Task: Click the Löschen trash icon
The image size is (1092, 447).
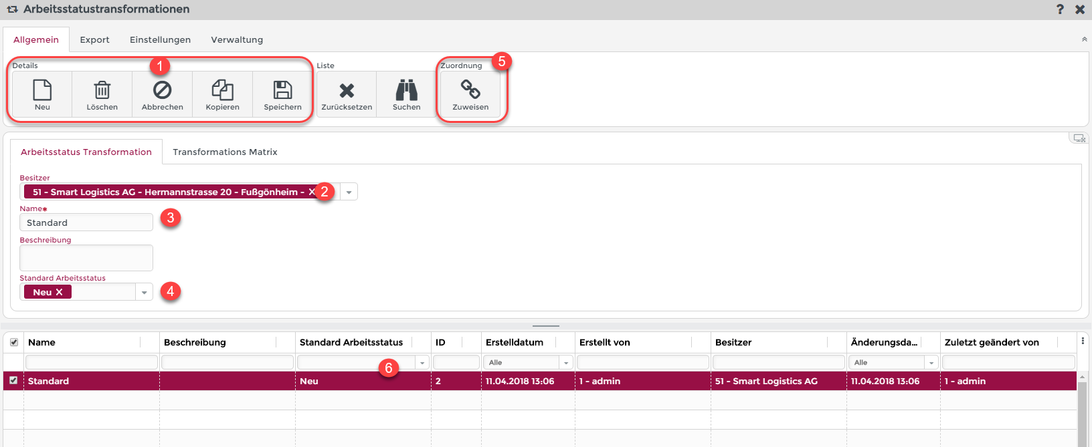Action: (x=102, y=90)
